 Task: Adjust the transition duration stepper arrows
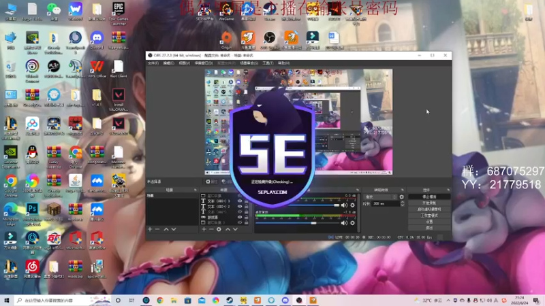click(x=403, y=203)
